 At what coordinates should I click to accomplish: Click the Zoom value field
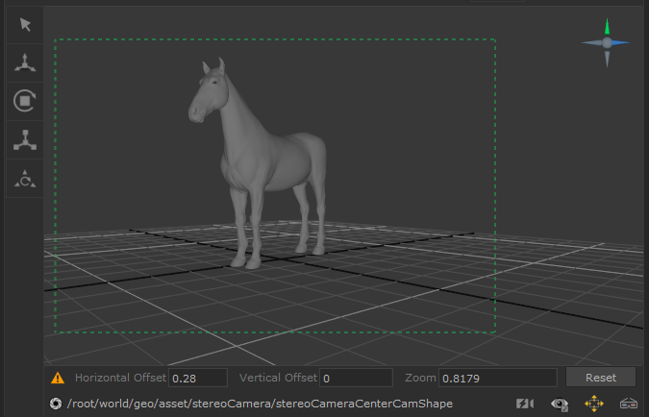click(497, 378)
